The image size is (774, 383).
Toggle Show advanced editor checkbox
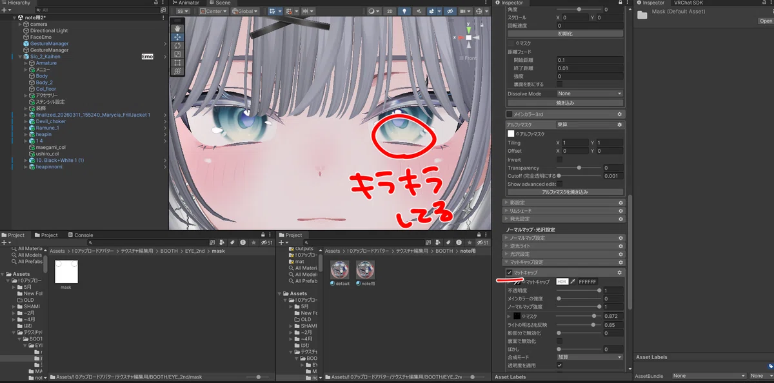(x=559, y=184)
